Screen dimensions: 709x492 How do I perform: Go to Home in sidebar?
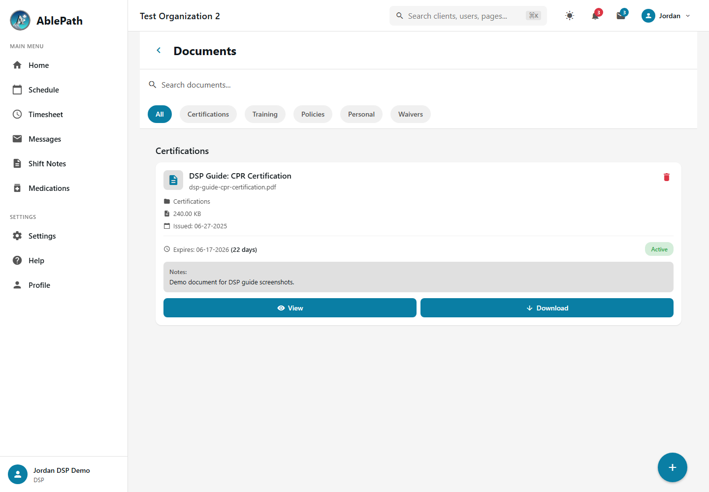click(64, 65)
